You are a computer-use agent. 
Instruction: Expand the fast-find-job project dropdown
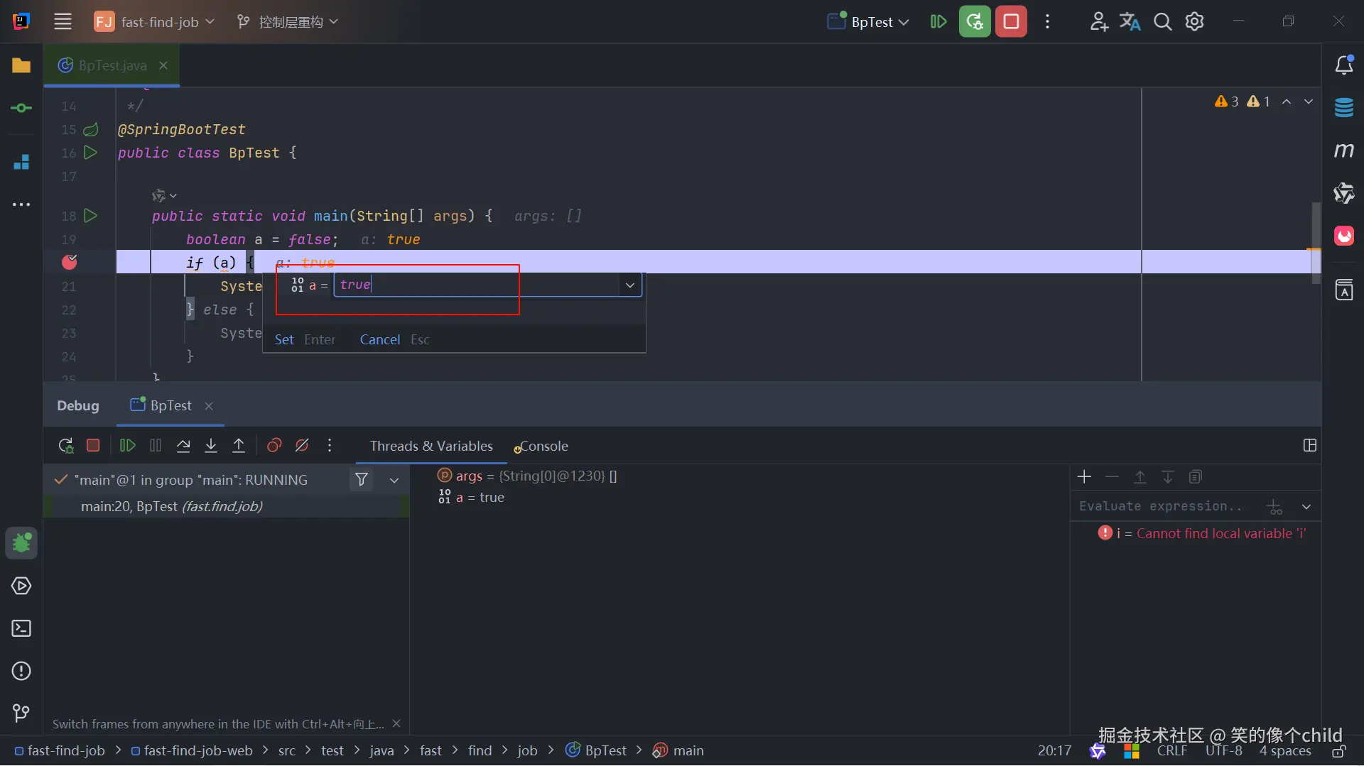pyautogui.click(x=155, y=21)
